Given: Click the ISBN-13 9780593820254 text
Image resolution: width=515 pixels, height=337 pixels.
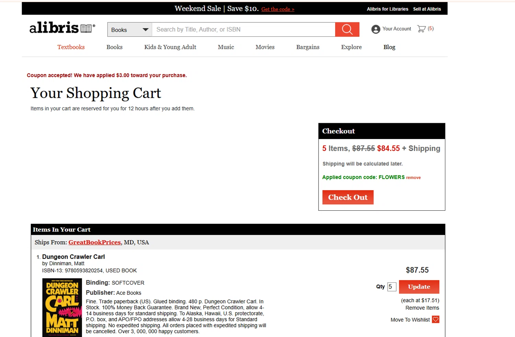Looking at the screenshot, I should [x=72, y=270].
